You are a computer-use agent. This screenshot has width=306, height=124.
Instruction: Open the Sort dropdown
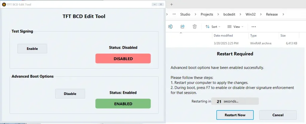coord(213,27)
